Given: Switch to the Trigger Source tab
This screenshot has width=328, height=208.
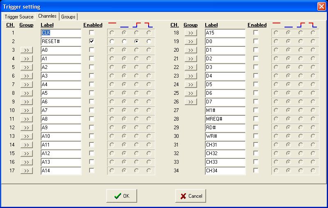Looking at the screenshot, I should pos(18,17).
